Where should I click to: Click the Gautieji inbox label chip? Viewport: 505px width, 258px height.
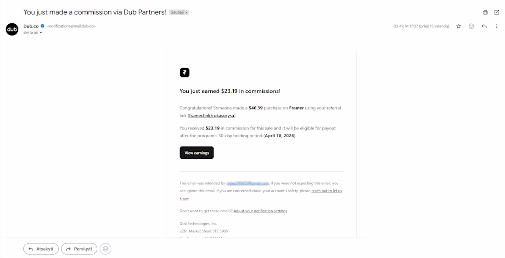coord(177,12)
